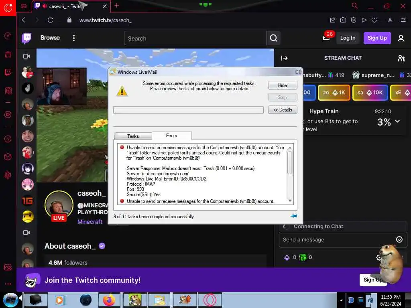Collapse the Details section in Windows Live Mail

tap(282, 110)
